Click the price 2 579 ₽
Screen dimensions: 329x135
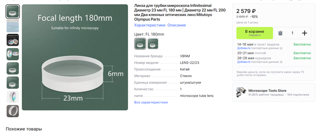coord(246,11)
